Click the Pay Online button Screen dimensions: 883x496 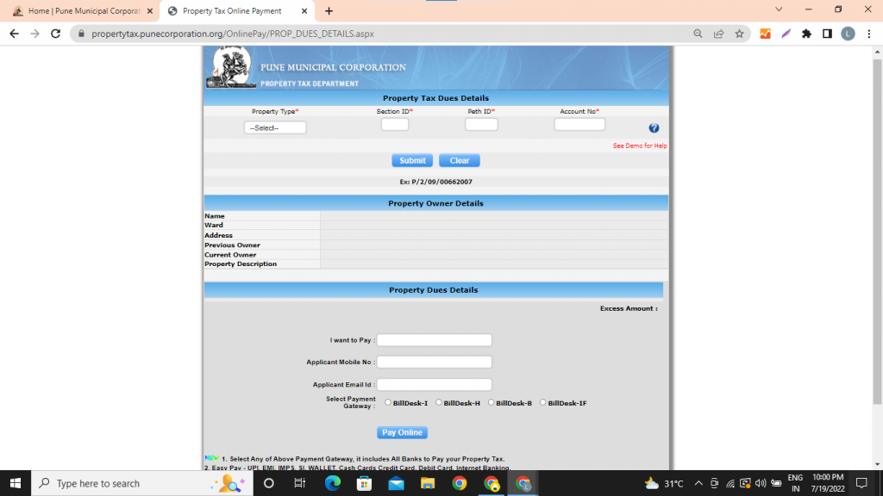402,432
